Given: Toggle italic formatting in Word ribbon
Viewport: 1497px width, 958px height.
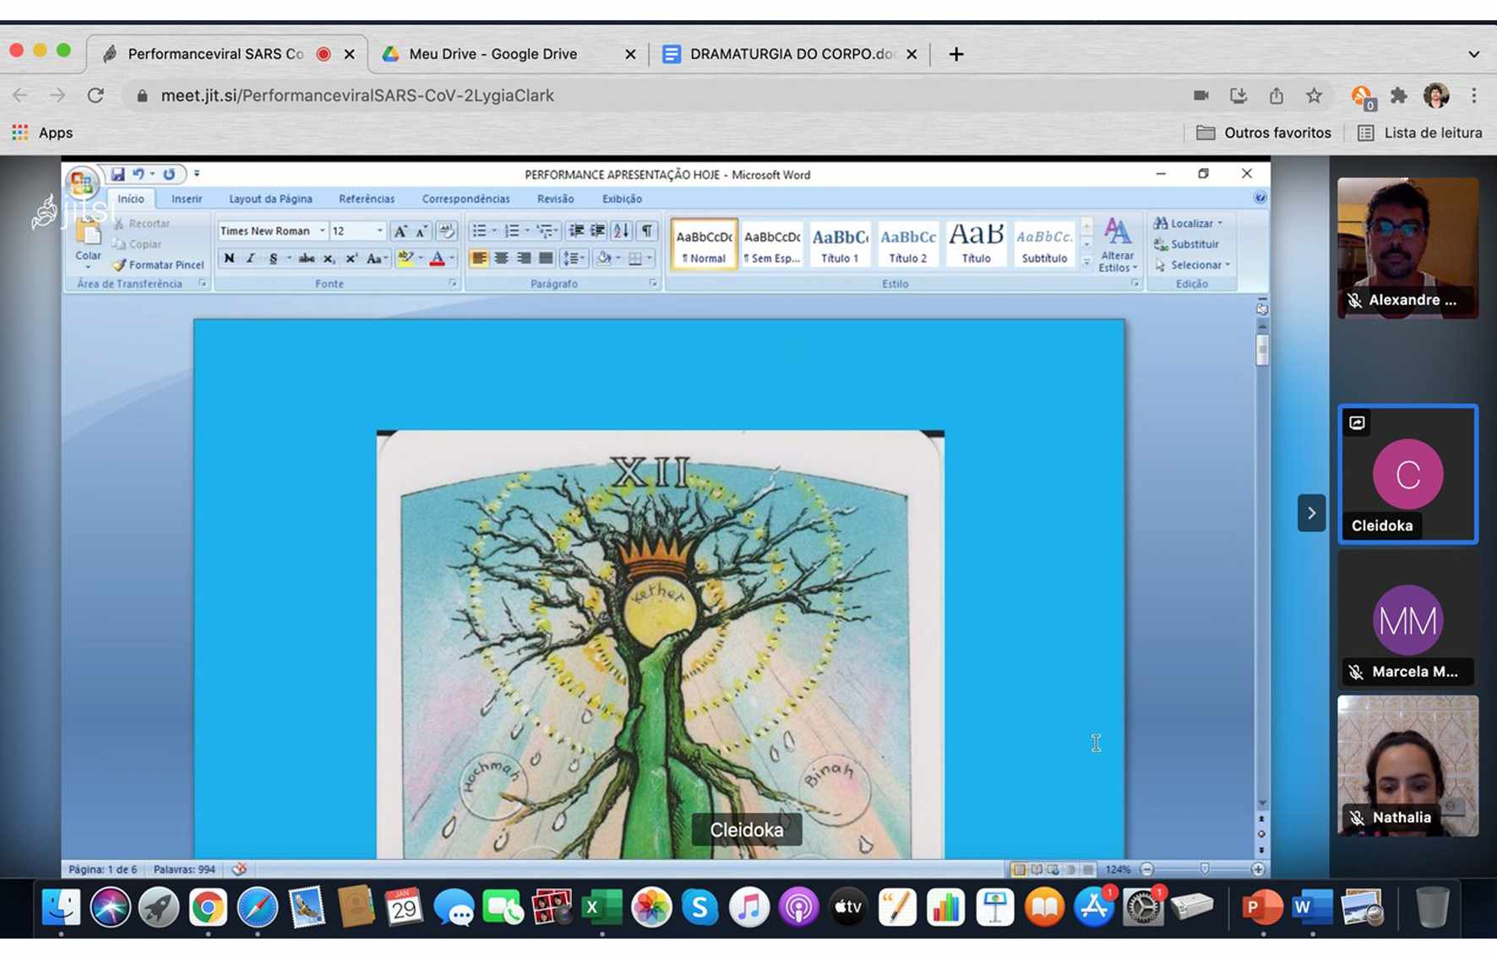Looking at the screenshot, I should (251, 259).
